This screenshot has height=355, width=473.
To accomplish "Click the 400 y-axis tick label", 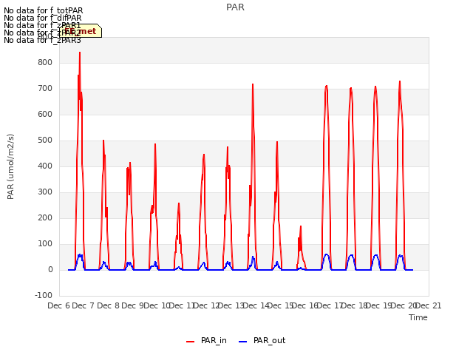I will click(45, 166).
